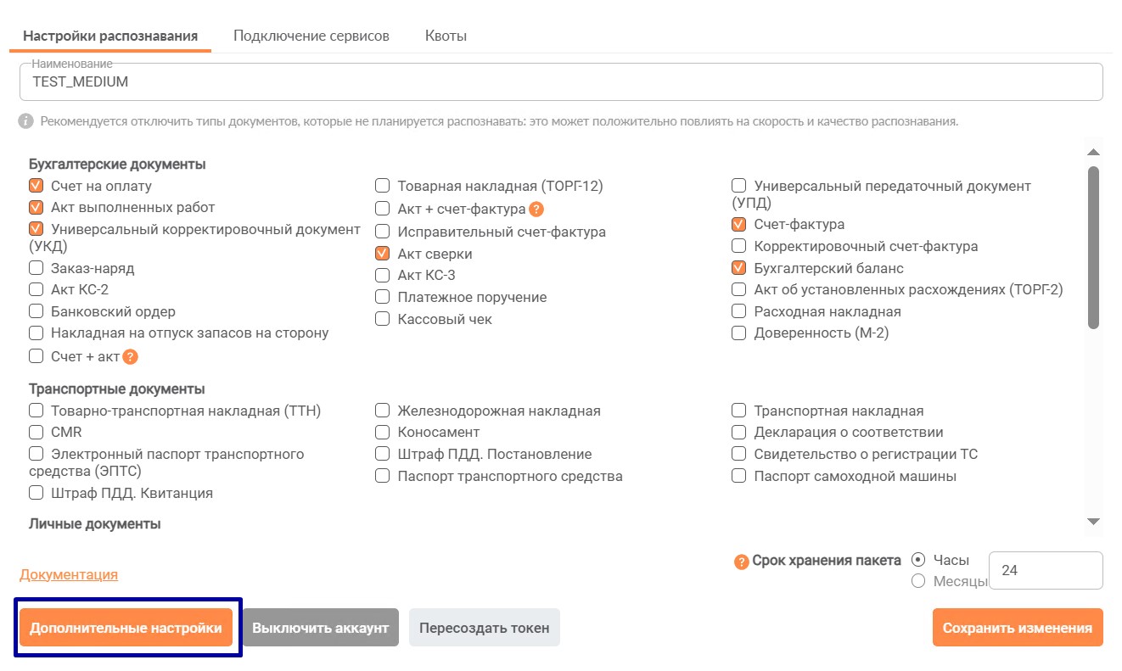The height and width of the screenshot is (671, 1122).
Task: Click Сохранить изменения button
Action: (x=1018, y=628)
